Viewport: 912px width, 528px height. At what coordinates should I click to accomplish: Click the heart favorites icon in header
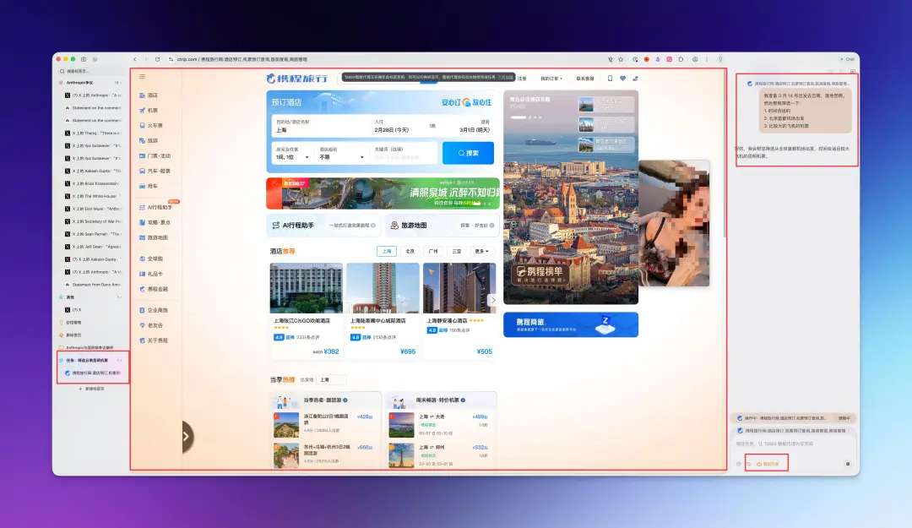(622, 79)
